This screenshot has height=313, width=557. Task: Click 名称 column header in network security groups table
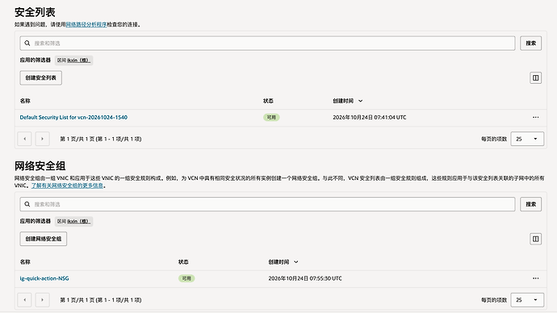click(x=25, y=262)
